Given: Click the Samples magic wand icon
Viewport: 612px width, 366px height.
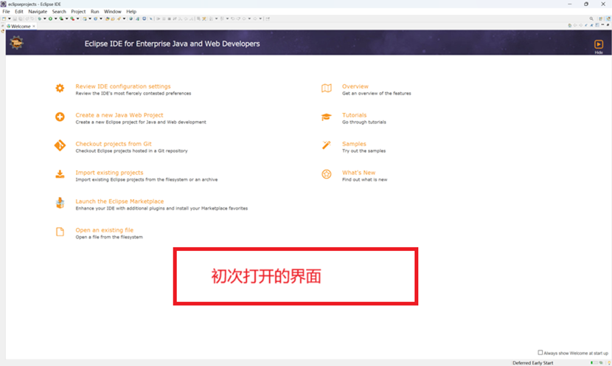Looking at the screenshot, I should tap(327, 145).
